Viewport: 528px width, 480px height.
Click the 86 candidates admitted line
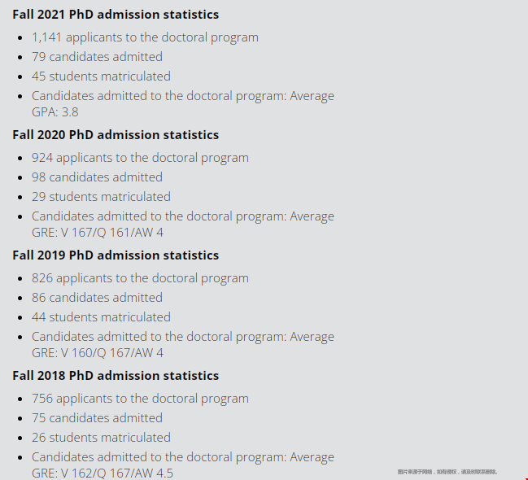[97, 298]
